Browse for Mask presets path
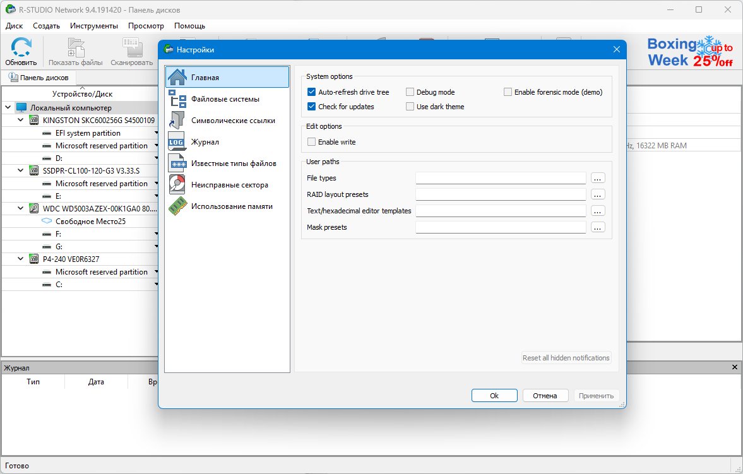The height and width of the screenshot is (474, 743). (598, 227)
